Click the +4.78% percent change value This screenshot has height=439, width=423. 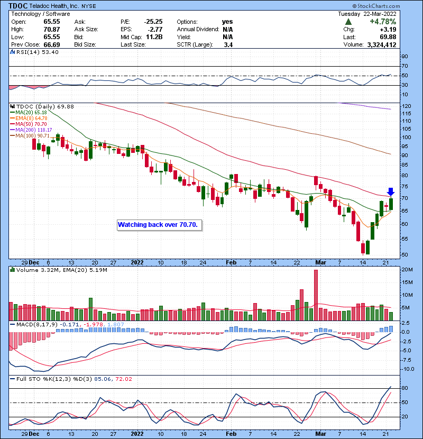point(383,22)
